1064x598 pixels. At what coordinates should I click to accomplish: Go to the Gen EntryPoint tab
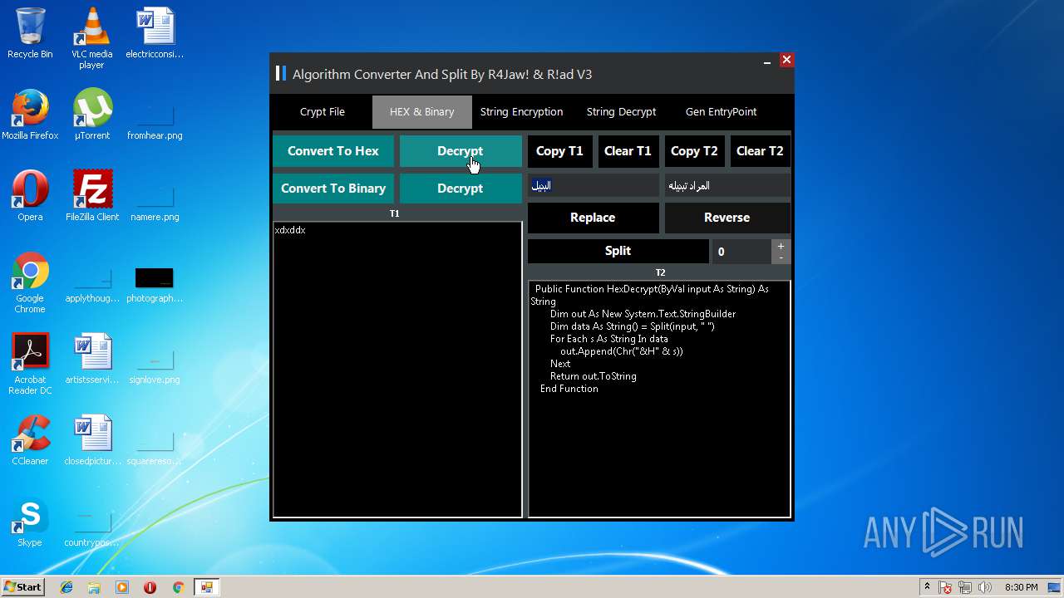point(721,112)
